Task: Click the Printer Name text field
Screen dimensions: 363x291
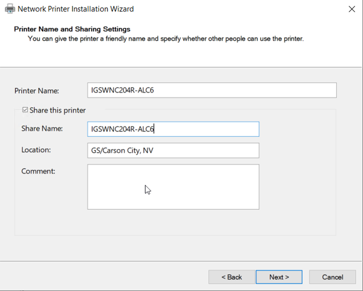Action: click(212, 90)
